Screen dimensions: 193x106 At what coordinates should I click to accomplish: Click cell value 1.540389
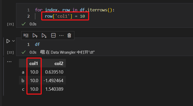click(x=54, y=89)
